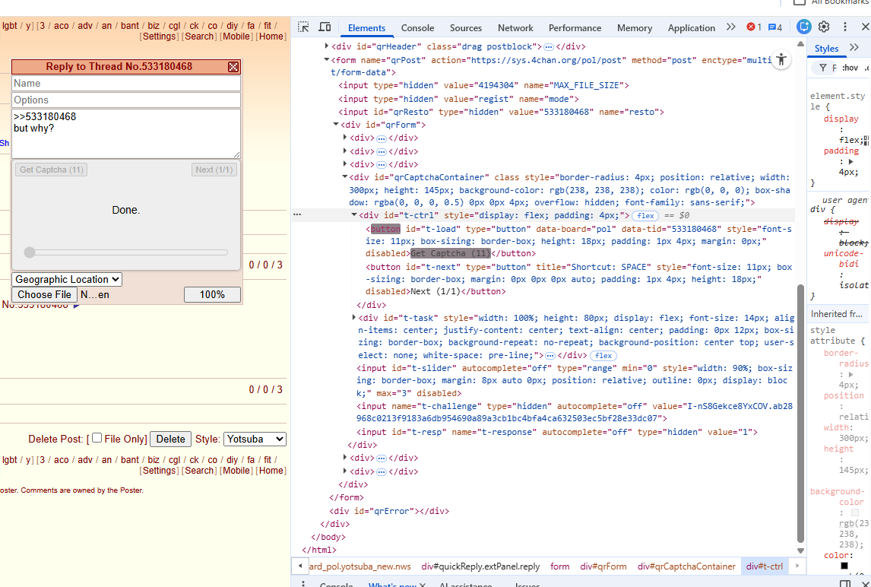
Task: Open DevTools settings gear
Action: coord(824,27)
